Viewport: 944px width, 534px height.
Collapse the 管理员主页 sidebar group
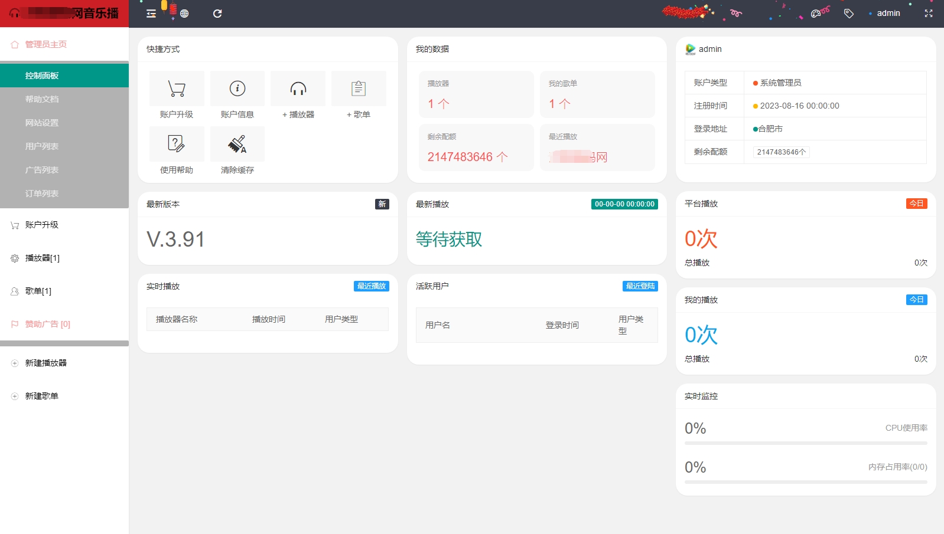click(46, 44)
